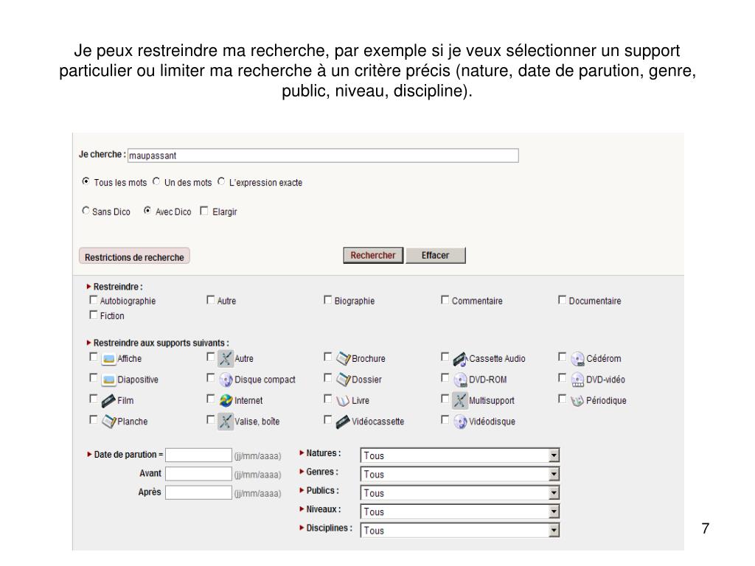Viewport: 755px width, 566px height.
Task: Select the Sans Dico option
Action: pos(86,210)
